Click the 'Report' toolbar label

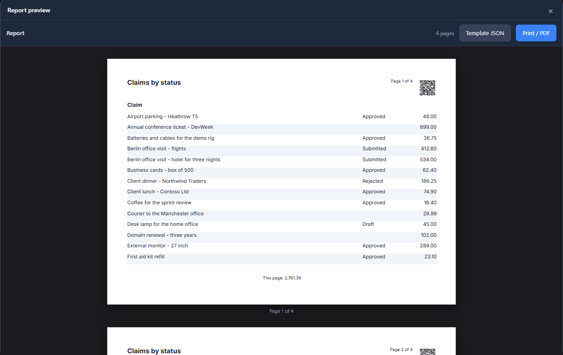[15, 33]
